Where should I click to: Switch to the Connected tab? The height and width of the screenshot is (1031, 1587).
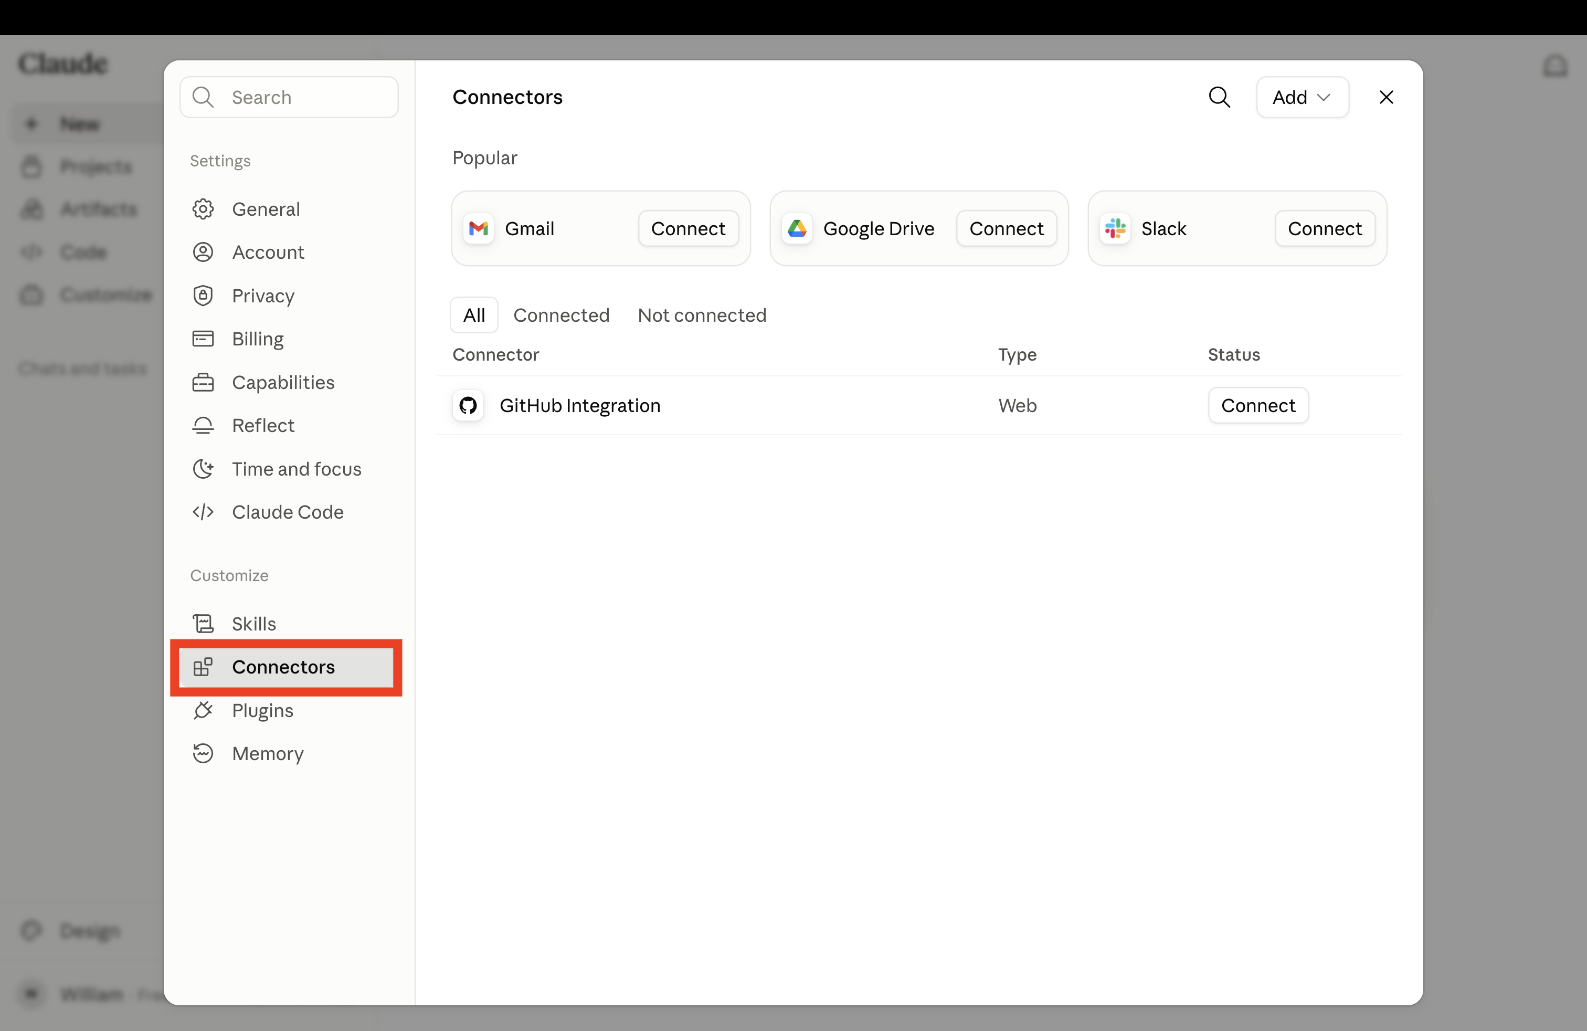pos(562,315)
